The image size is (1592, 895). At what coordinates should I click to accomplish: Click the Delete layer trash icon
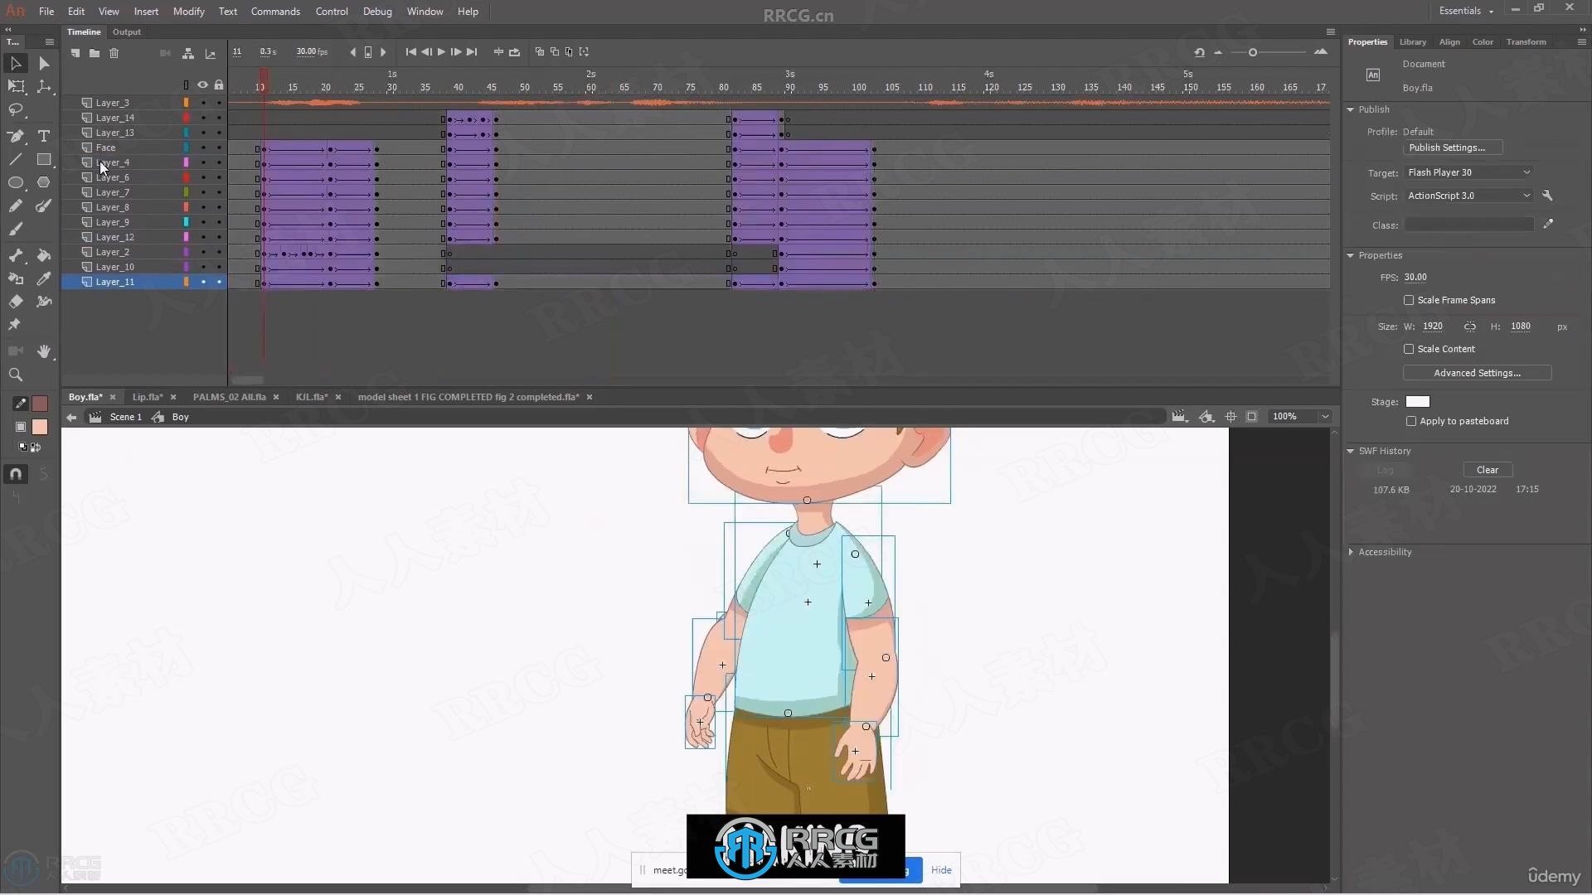[114, 53]
